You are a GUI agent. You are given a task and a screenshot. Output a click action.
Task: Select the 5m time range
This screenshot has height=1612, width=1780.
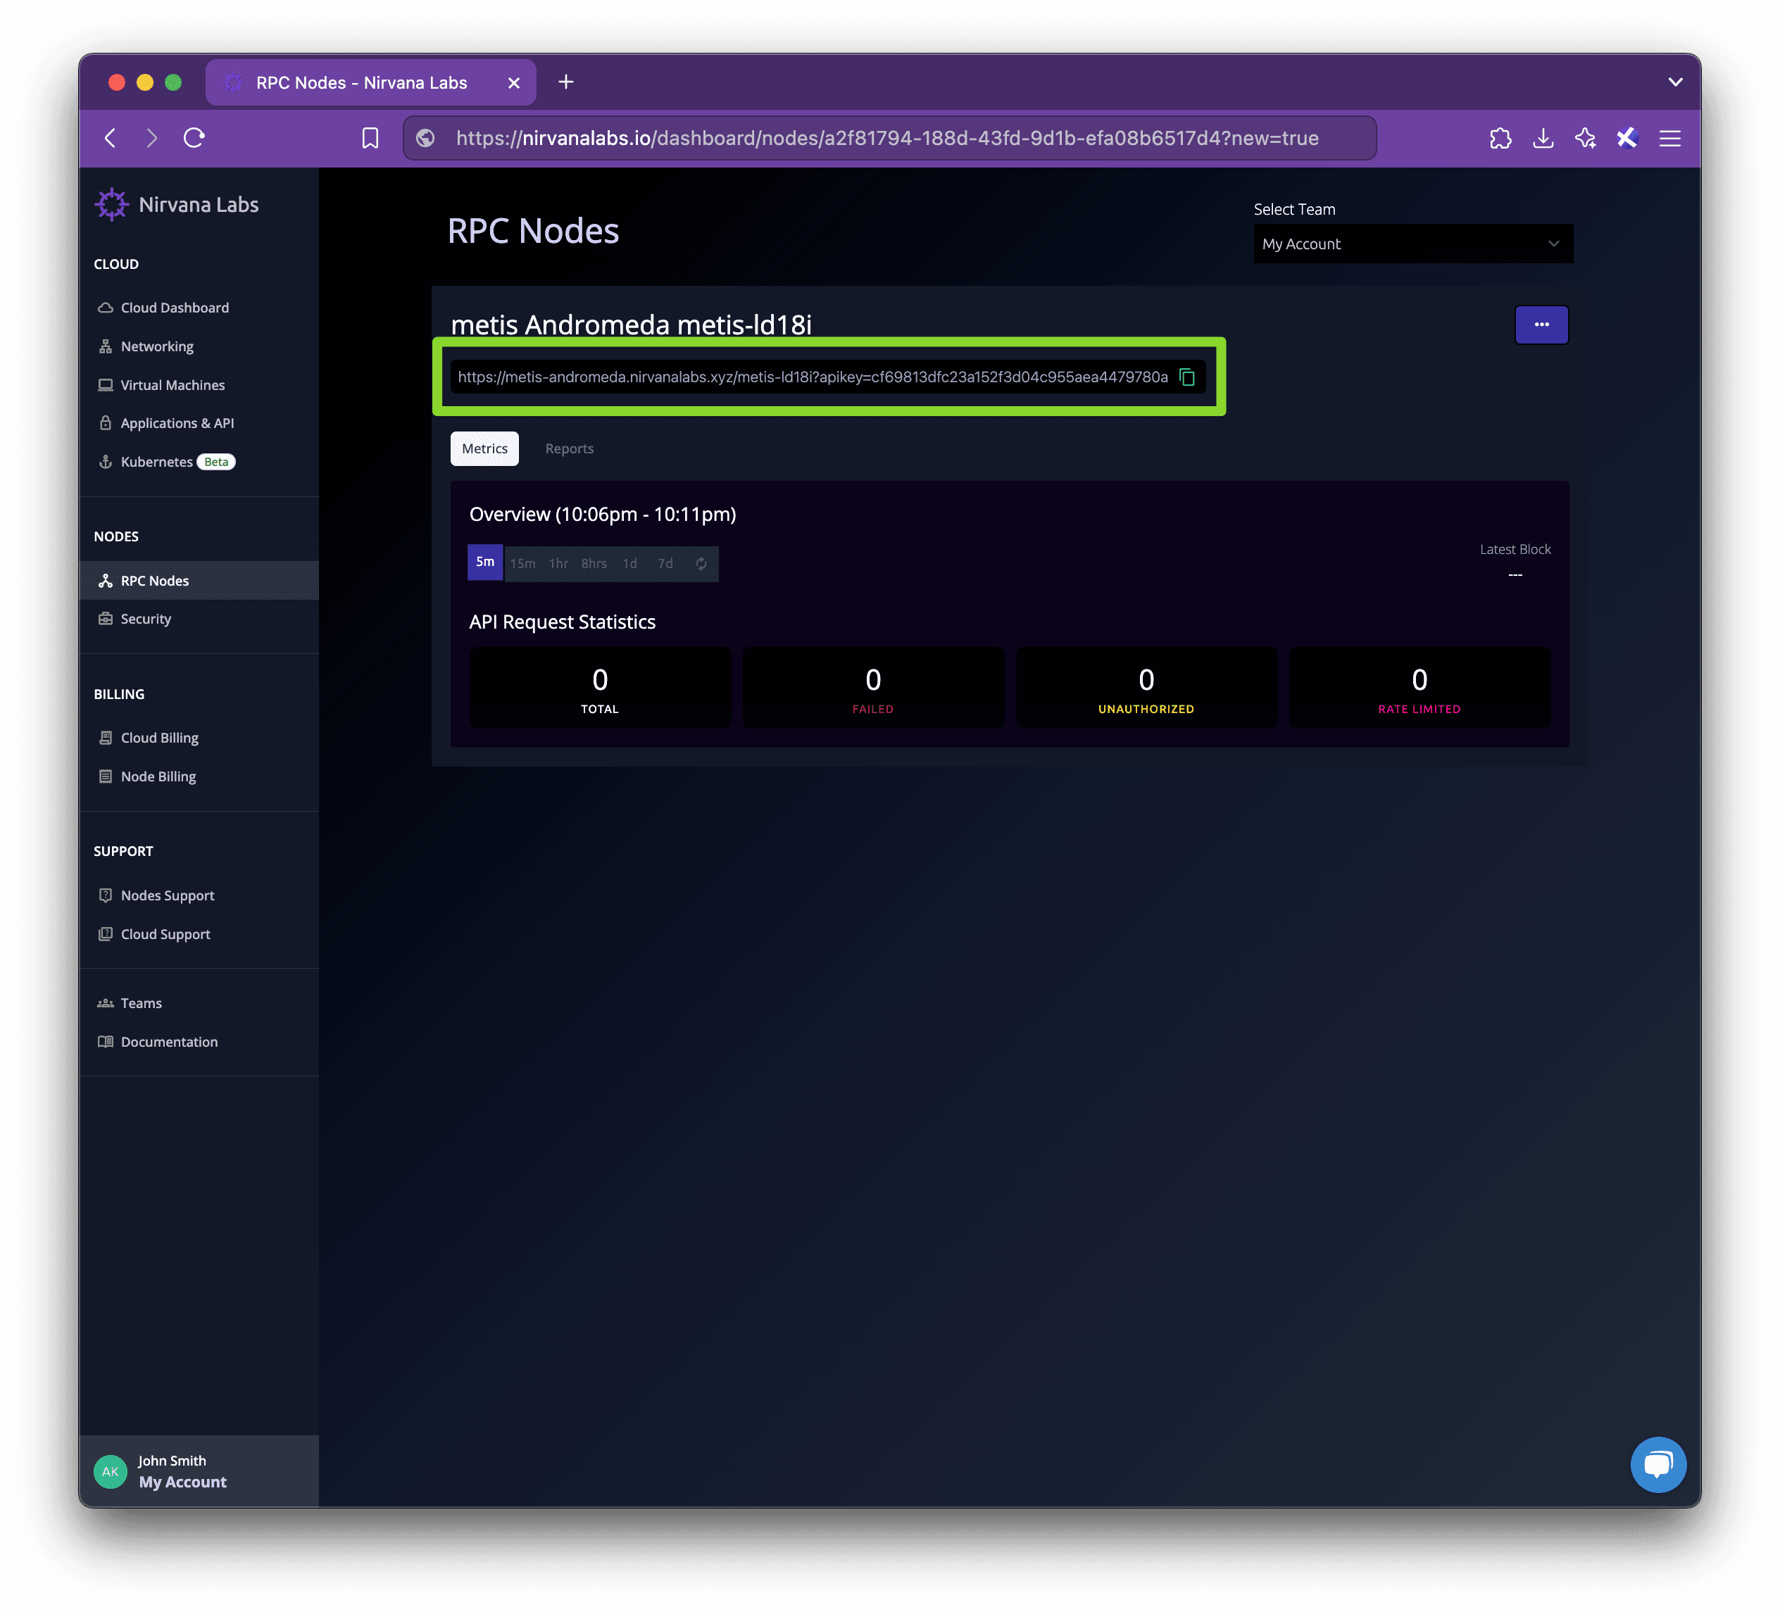pos(484,562)
